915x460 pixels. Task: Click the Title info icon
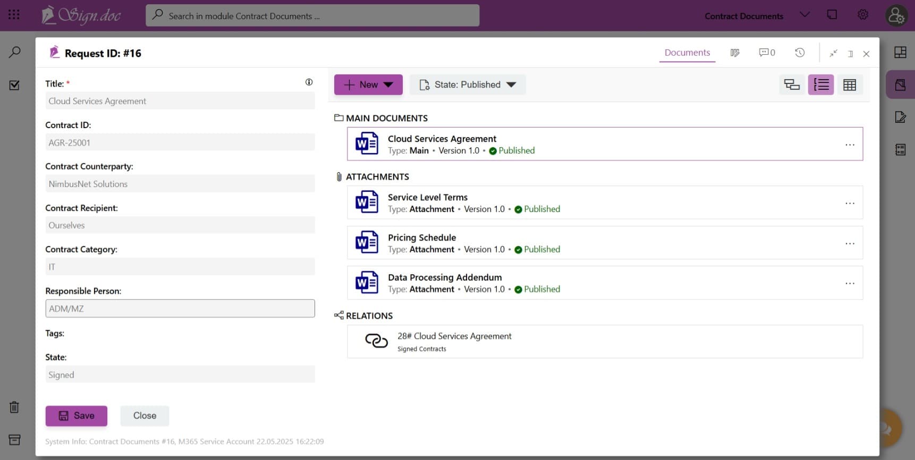[x=309, y=82]
